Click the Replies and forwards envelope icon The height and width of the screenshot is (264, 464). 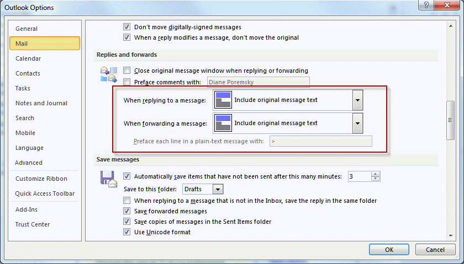click(109, 75)
